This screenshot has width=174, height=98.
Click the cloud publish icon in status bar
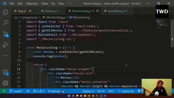click(28, 91)
